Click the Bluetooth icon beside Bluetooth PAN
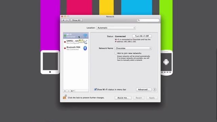This screenshot has height=122, width=217. click(x=85, y=48)
